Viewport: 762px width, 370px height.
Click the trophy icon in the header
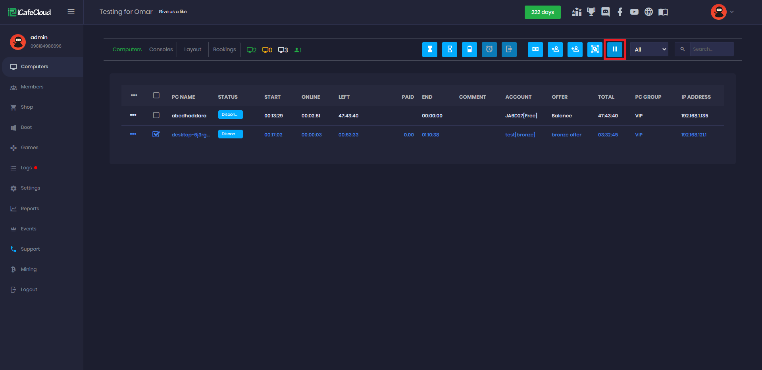[x=591, y=12]
